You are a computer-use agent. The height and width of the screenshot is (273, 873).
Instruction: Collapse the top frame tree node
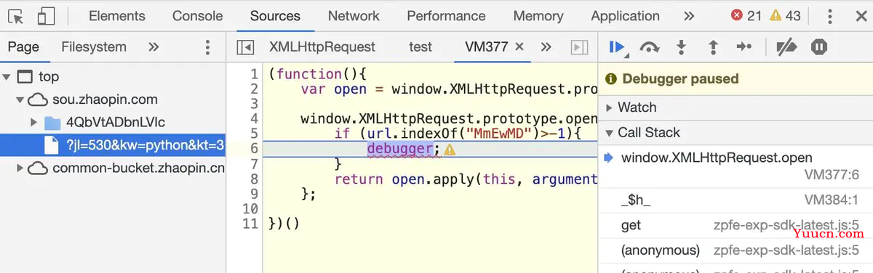point(7,77)
